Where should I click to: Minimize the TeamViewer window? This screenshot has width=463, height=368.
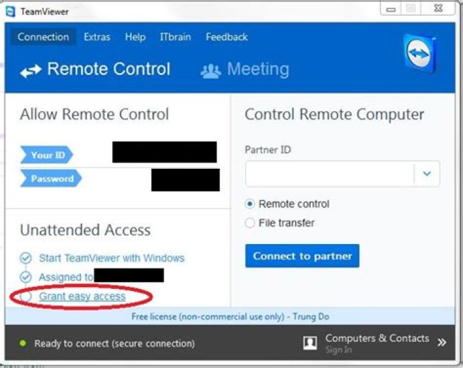click(391, 9)
